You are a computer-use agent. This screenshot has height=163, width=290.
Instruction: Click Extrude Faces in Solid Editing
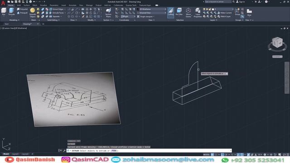pyautogui.click(x=57, y=13)
